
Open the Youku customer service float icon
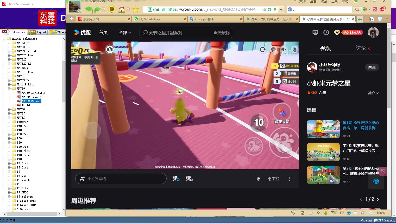pos(376,181)
